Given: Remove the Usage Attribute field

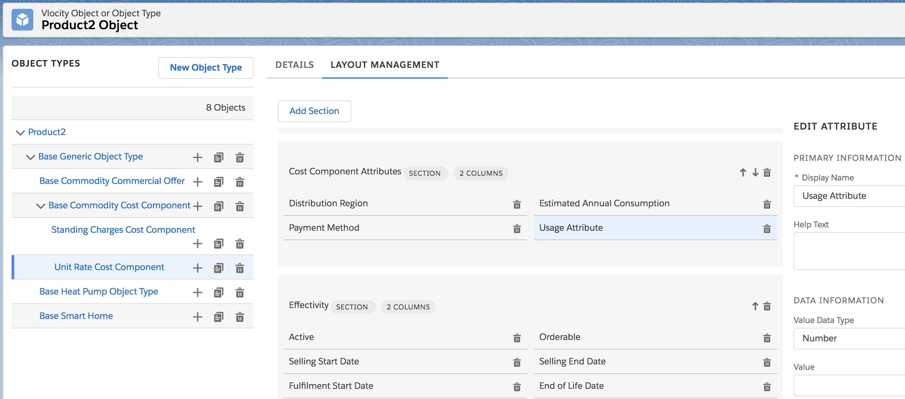Looking at the screenshot, I should coord(767,229).
